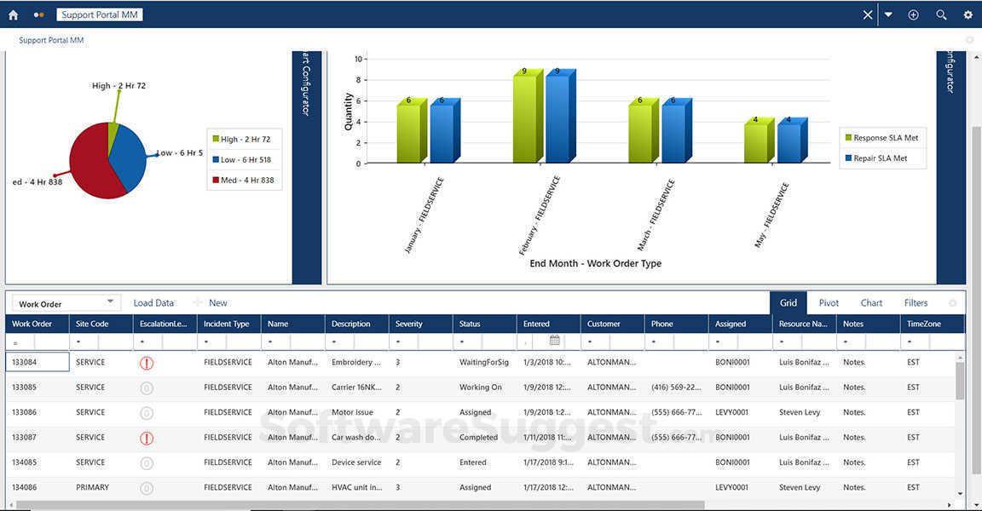Click the grid's vertical scroll up arrow
982x511 pixels.
(x=960, y=357)
